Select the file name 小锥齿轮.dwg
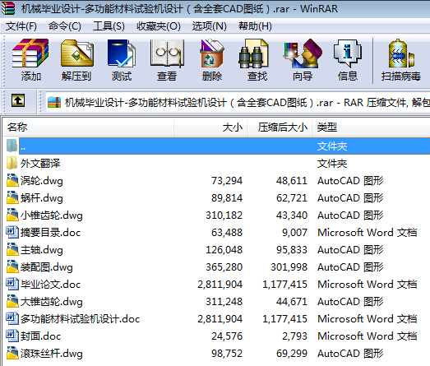Screen dimensions: 430x366 (x=52, y=215)
